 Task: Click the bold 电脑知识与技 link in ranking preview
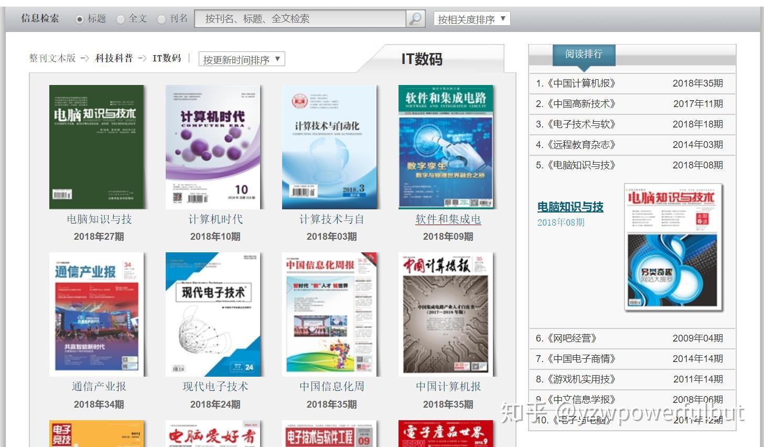coord(571,207)
